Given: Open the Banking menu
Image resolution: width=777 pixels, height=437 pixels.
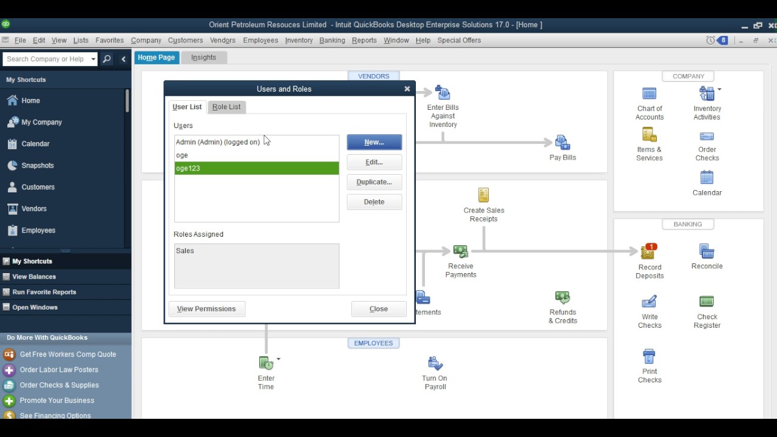Looking at the screenshot, I should 332,40.
